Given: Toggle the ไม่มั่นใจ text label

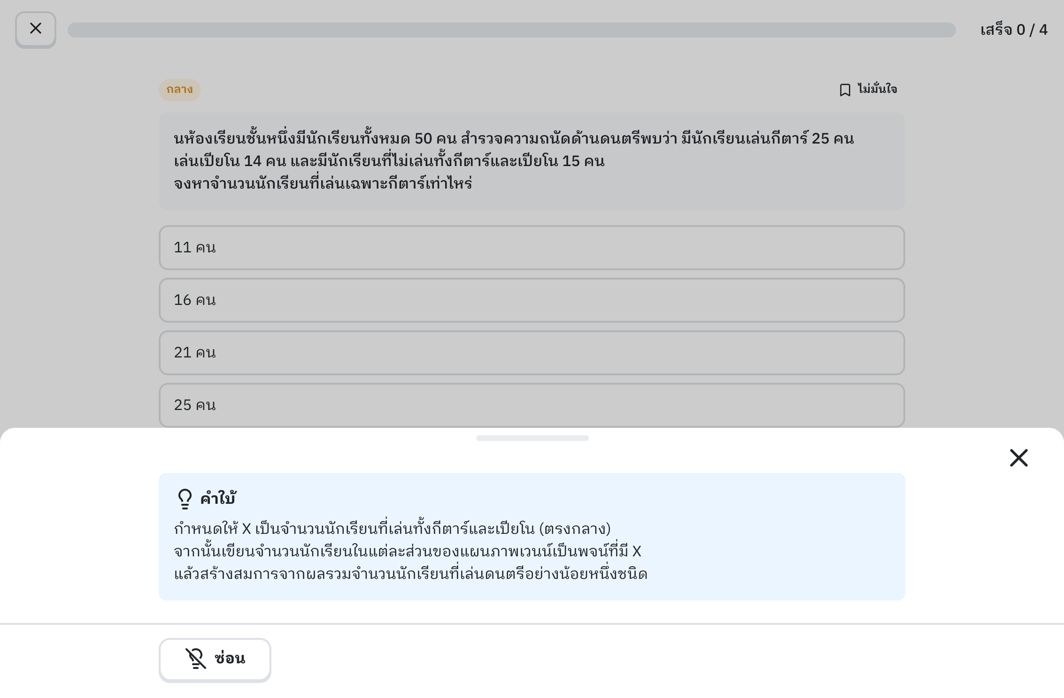Looking at the screenshot, I should coord(877,89).
